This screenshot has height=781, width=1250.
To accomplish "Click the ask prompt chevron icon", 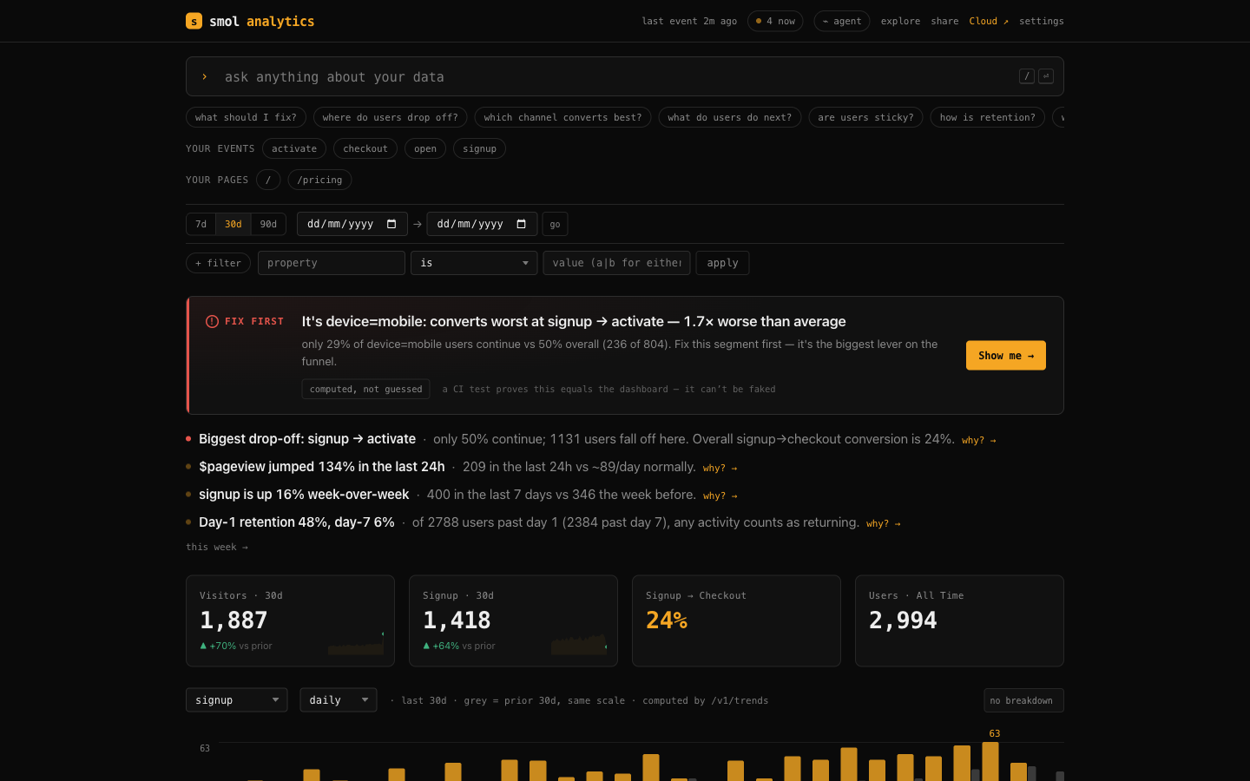I will click(x=205, y=76).
